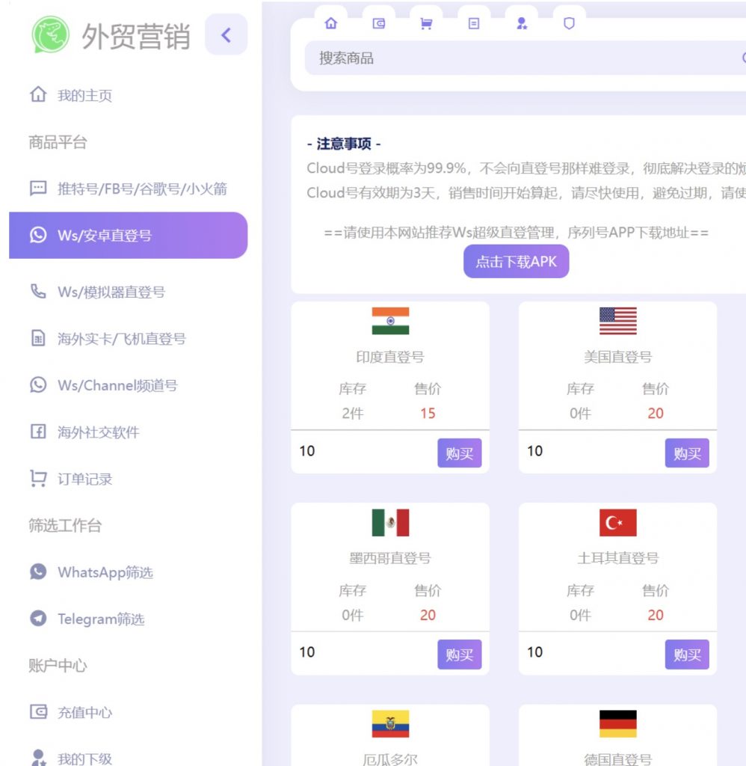
Task: Click the SIM card icon beside 海外实卡
Action: click(38, 338)
